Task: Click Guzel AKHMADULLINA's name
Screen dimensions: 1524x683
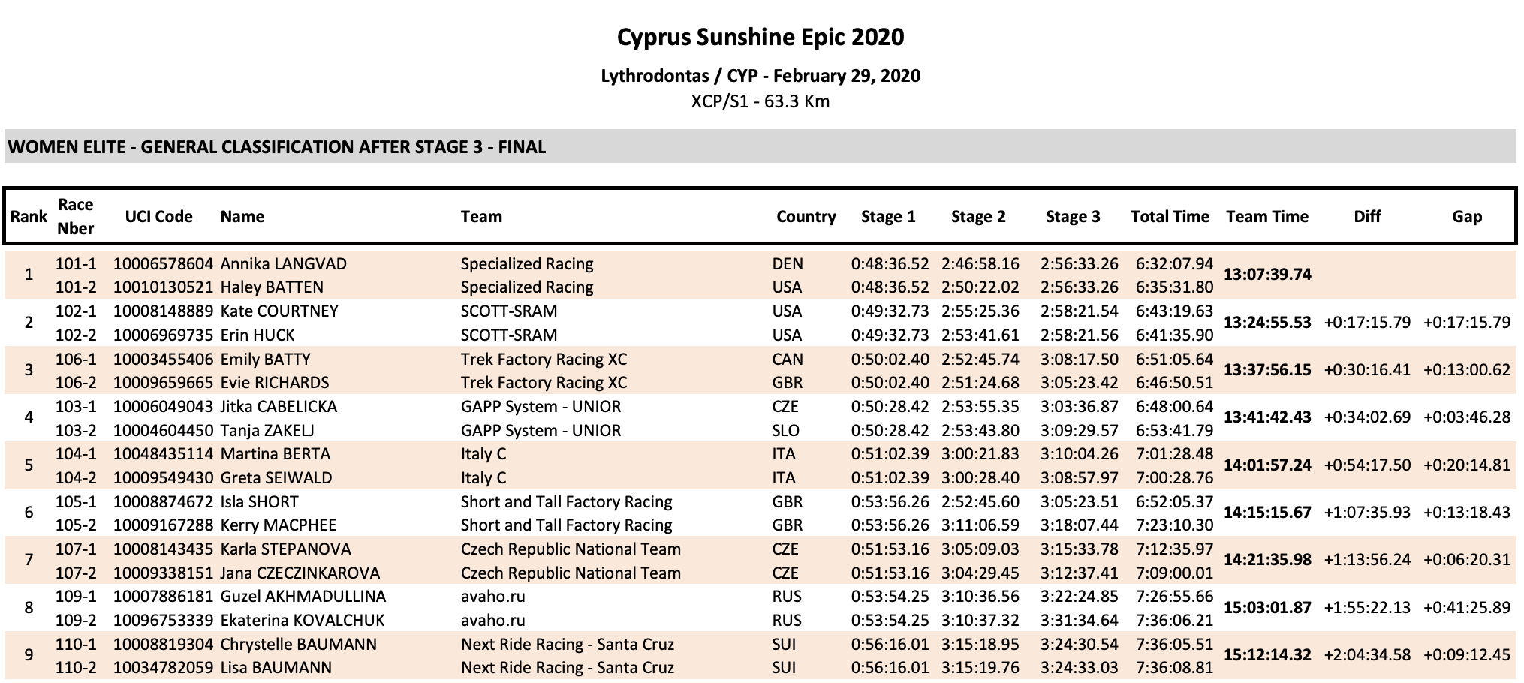Action: [303, 597]
